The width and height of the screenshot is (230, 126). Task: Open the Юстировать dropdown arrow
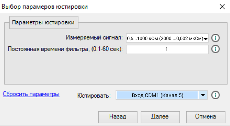coord(203,95)
